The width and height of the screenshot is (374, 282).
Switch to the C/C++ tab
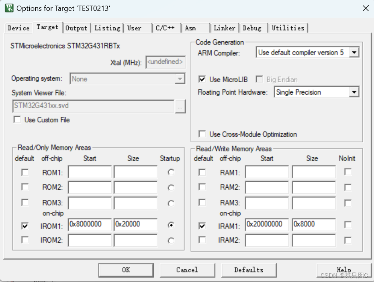click(166, 28)
